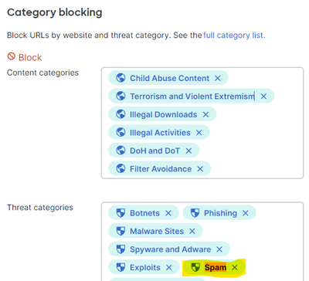309x281 pixels.
Task: Remove the Filter Avoidance tag
Action: pyautogui.click(x=200, y=169)
